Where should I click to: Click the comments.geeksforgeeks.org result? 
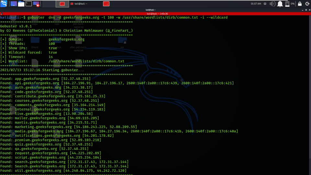[53, 105]
